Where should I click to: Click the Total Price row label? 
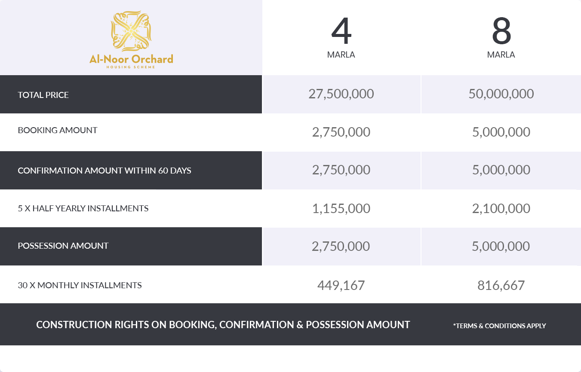click(43, 95)
